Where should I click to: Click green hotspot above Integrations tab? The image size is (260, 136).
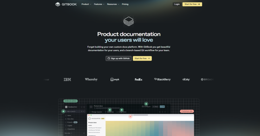[x=122, y=110]
